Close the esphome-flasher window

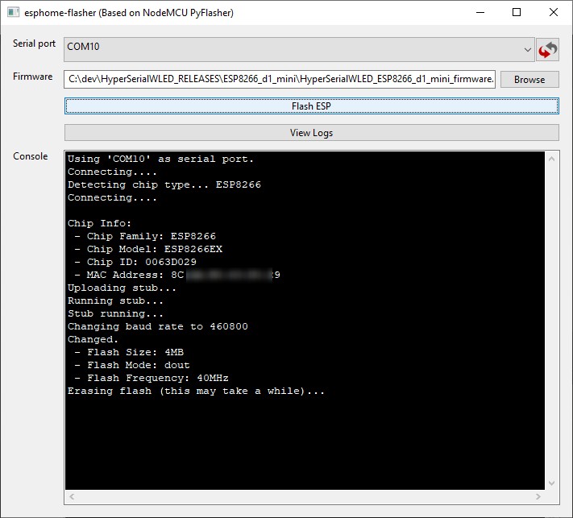click(554, 12)
